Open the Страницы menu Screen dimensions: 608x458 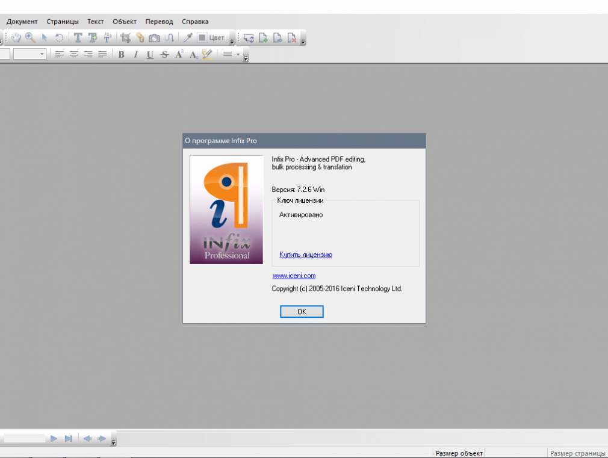63,22
